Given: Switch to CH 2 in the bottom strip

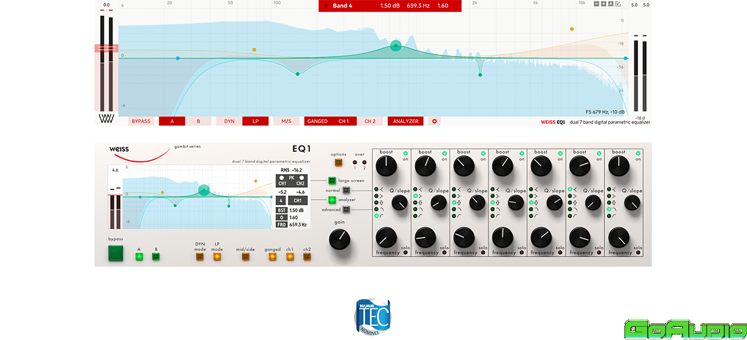Looking at the screenshot, I should pyautogui.click(x=370, y=121).
